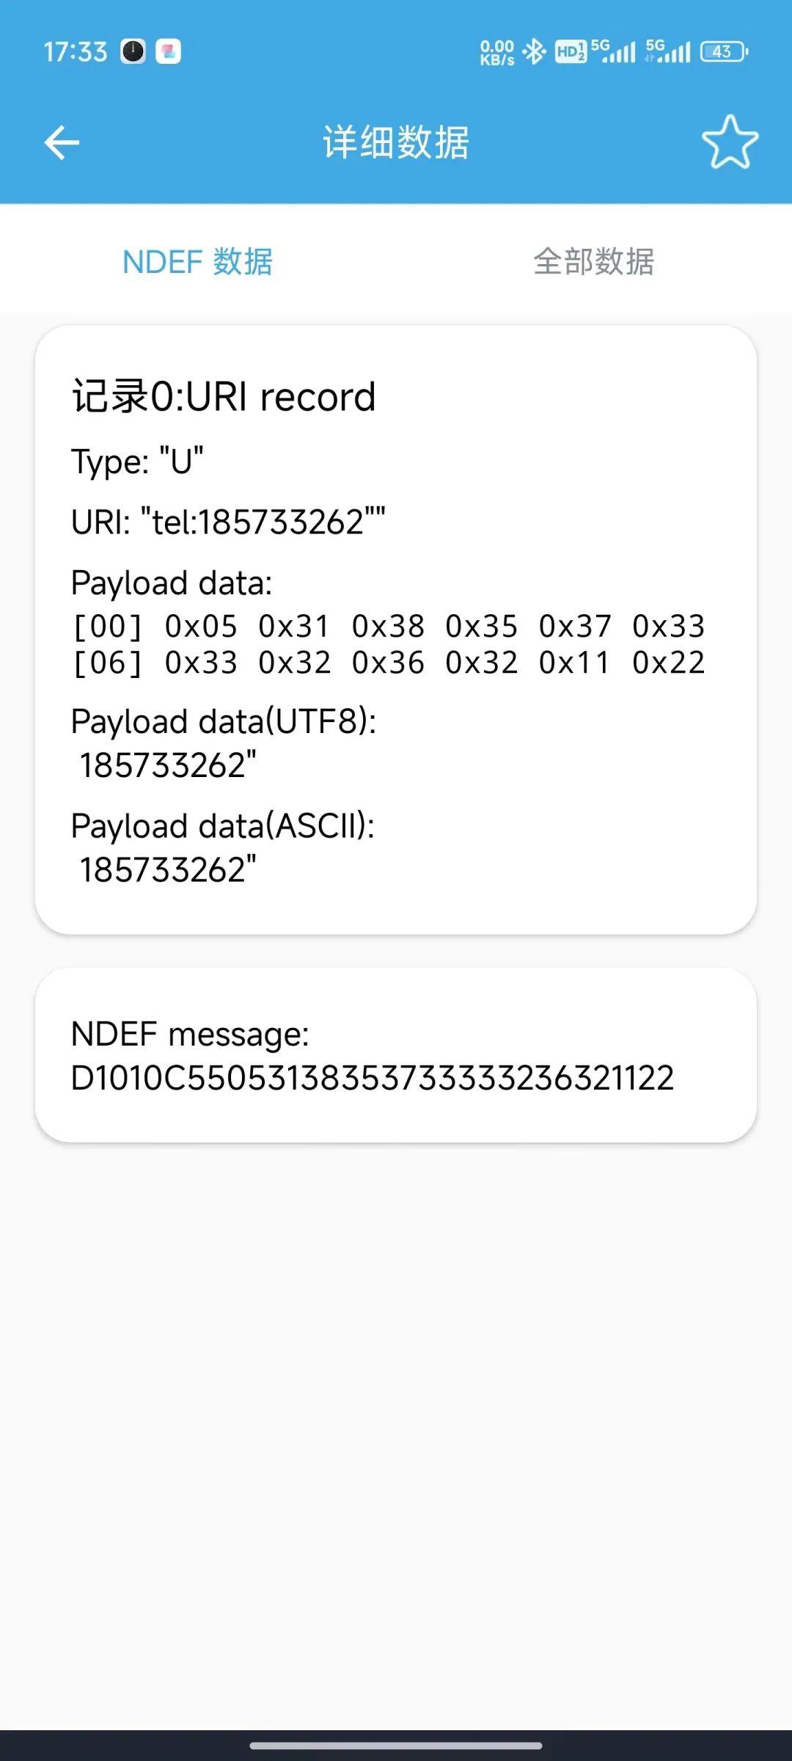This screenshot has width=792, height=1761.
Task: Tap the Payload data(UTF8) value
Action: click(x=168, y=765)
